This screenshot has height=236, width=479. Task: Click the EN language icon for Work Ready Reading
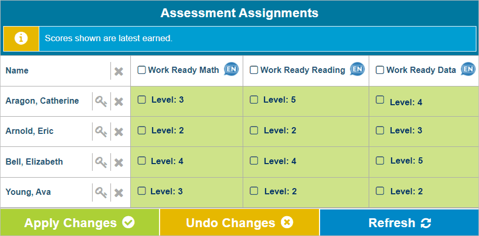pyautogui.click(x=357, y=69)
